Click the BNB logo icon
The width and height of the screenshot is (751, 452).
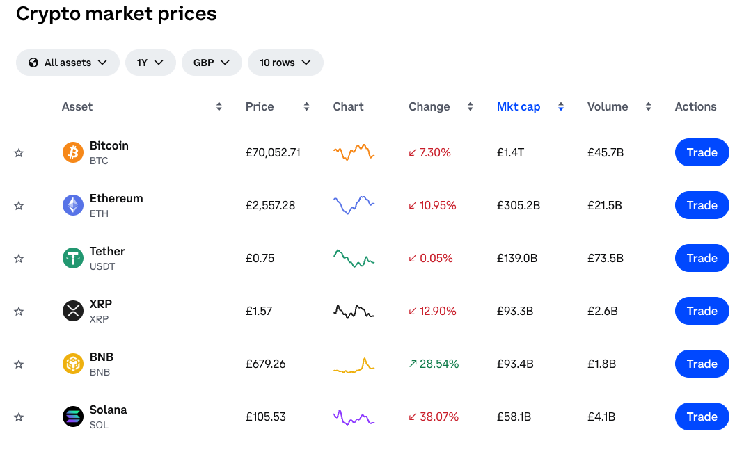(72, 364)
